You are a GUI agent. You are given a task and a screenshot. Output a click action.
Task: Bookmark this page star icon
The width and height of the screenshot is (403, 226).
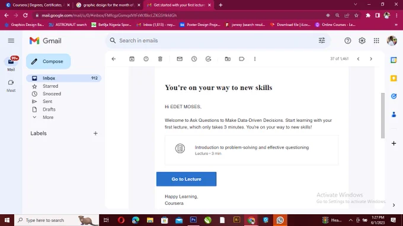coord(356,15)
